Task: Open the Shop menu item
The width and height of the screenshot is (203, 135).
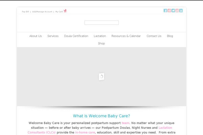Action: tap(101, 44)
